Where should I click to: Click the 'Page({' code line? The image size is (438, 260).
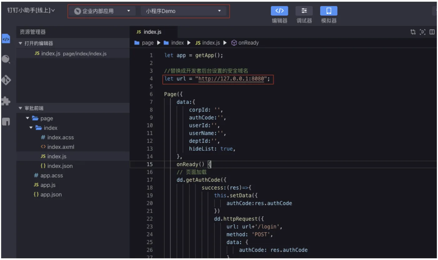tap(173, 94)
